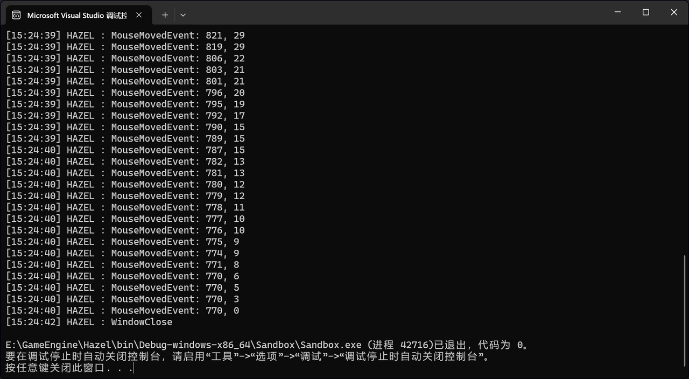Maximize the terminal window

(646, 12)
